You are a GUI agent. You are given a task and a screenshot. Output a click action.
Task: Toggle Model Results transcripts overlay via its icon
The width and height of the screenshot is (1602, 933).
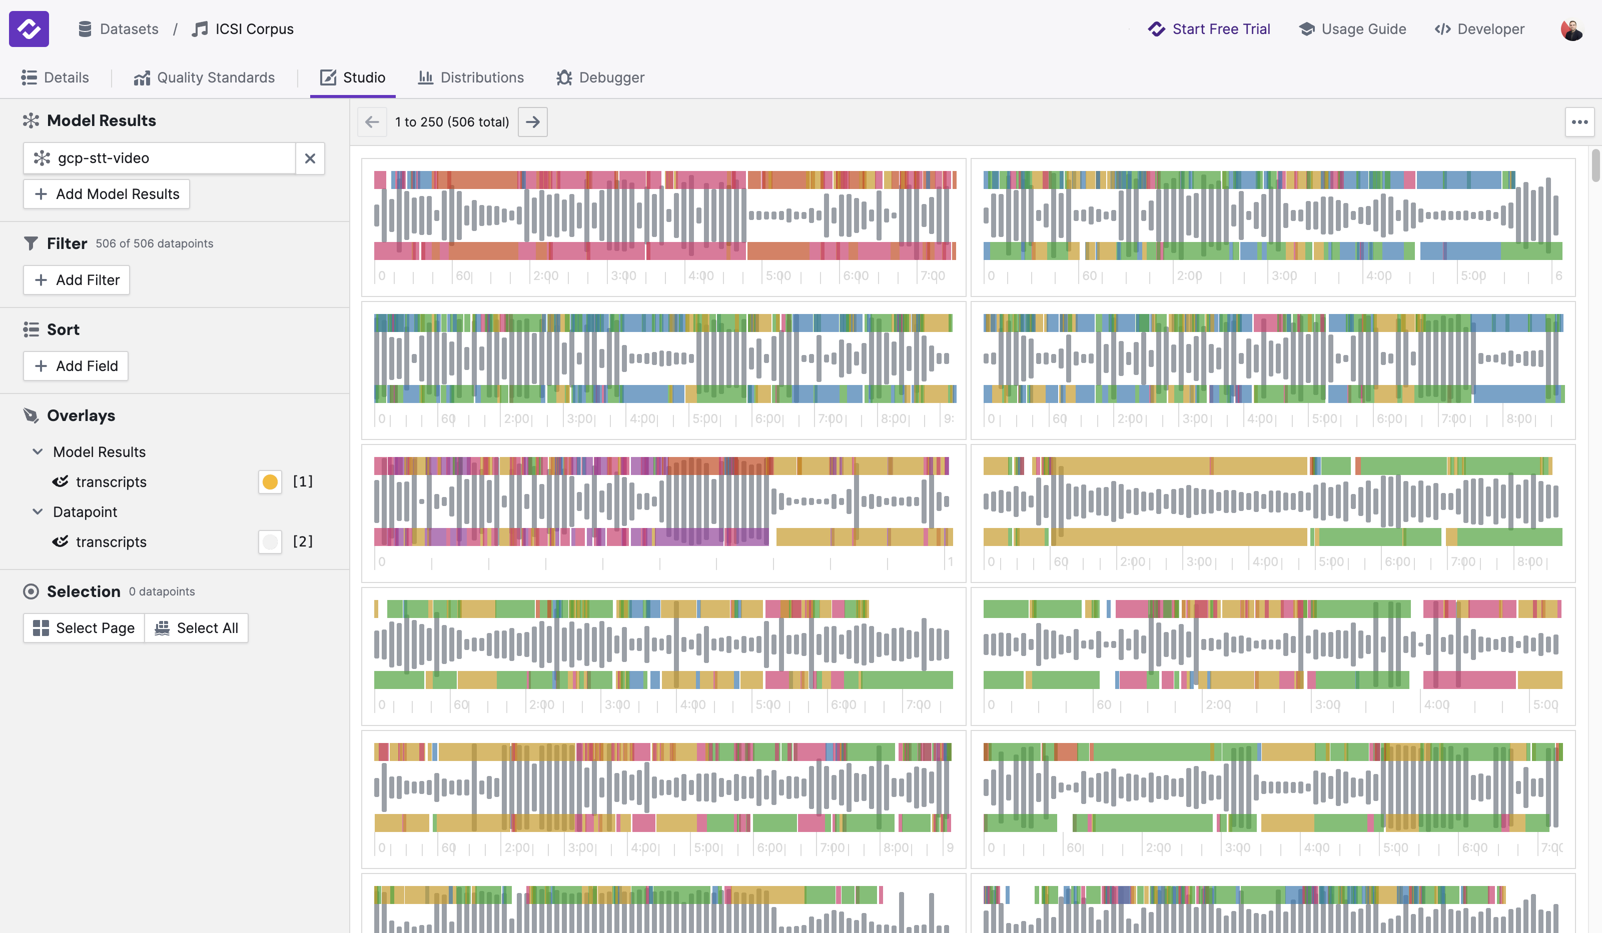tap(61, 481)
